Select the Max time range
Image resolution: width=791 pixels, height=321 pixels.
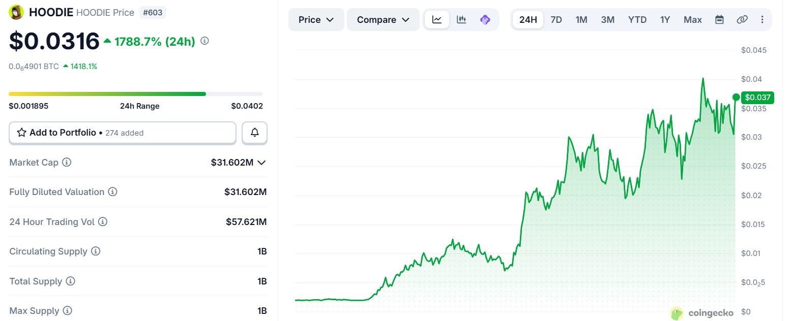tap(693, 20)
